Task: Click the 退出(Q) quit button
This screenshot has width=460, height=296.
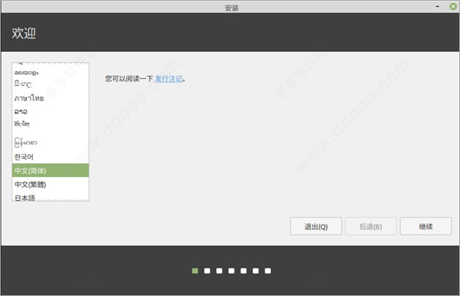Action: [x=316, y=226]
